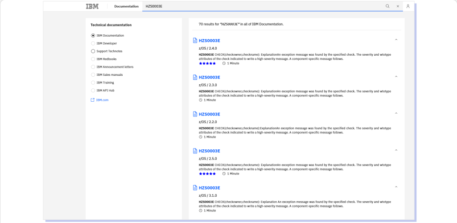457x223 pixels.
Task: Collapse the z/OS 3.1.0 result chevron
Action: point(396,187)
